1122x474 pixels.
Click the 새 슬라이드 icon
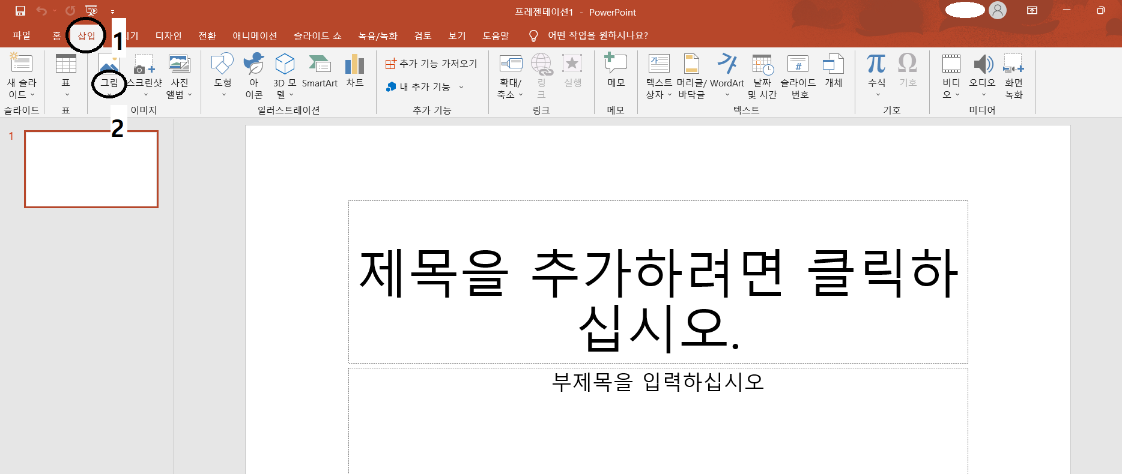pos(22,64)
